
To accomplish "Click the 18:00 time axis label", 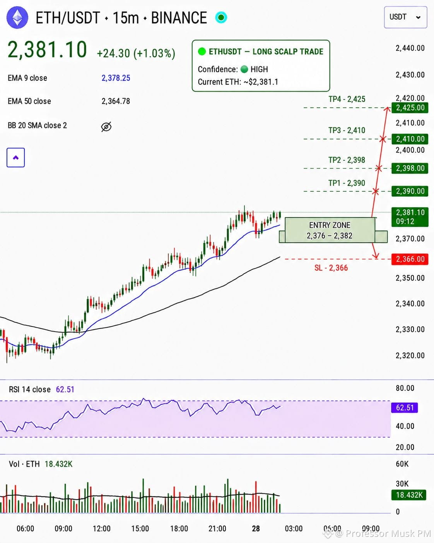I will click(179, 529).
